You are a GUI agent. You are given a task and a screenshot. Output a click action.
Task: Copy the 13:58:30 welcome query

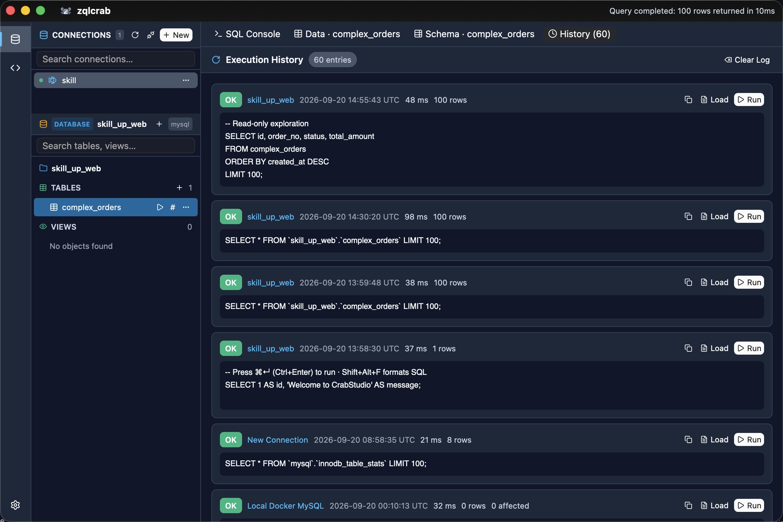(x=688, y=348)
